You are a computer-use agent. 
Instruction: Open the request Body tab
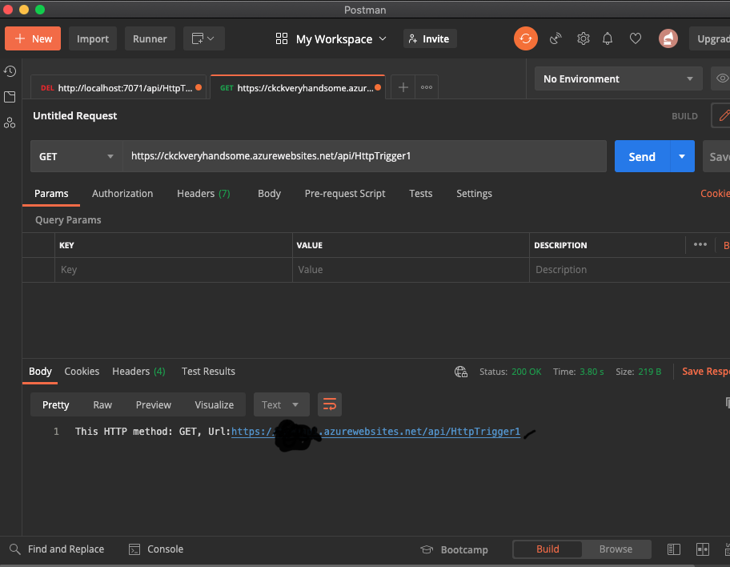[x=269, y=194]
